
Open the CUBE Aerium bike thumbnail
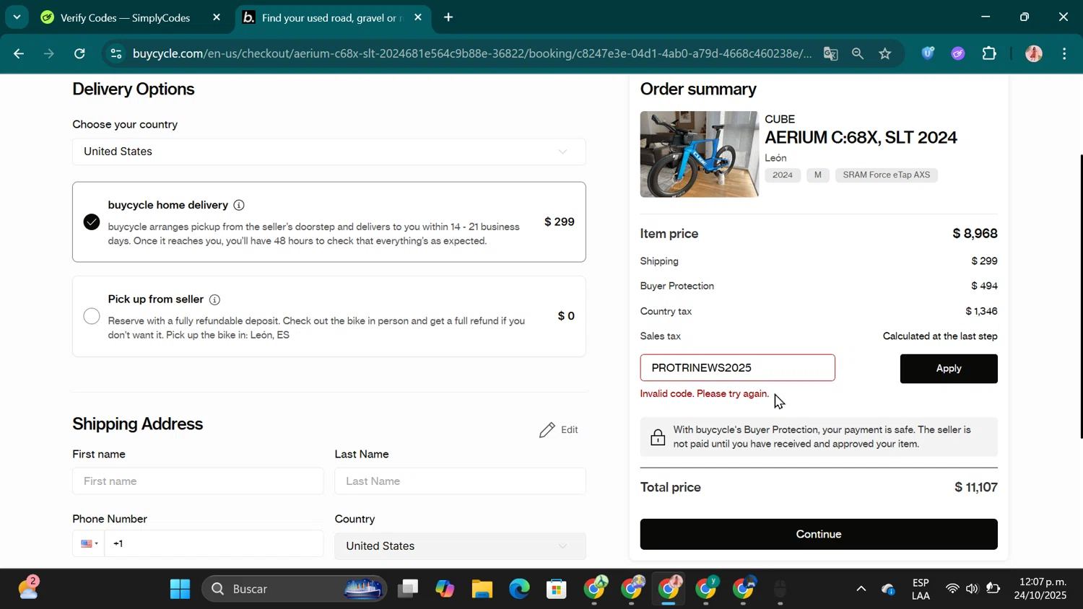(x=700, y=154)
